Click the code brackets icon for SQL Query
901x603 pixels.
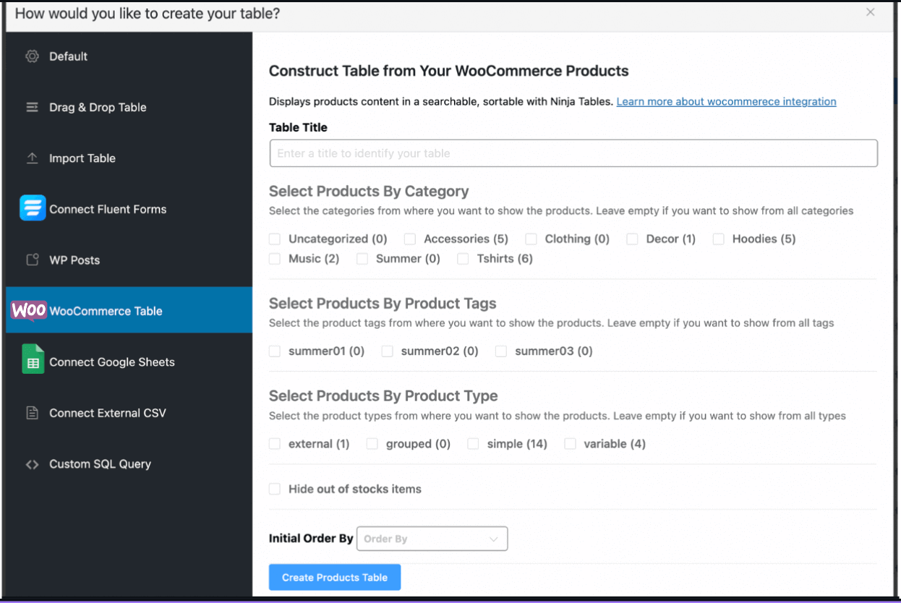tap(32, 464)
